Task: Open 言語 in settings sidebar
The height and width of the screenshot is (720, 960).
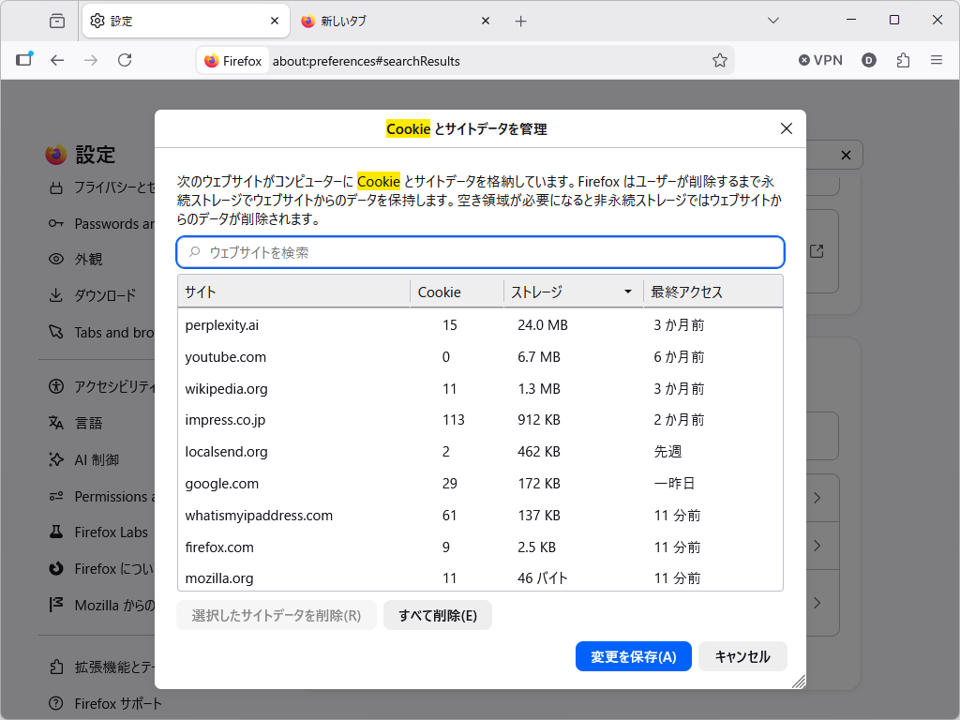Action: pos(88,423)
